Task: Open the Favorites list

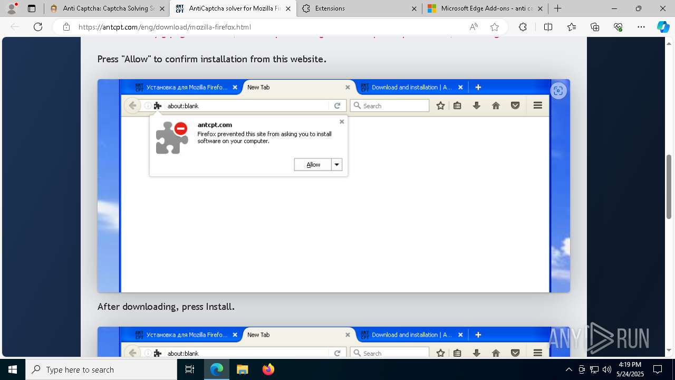Action: pos(572,27)
